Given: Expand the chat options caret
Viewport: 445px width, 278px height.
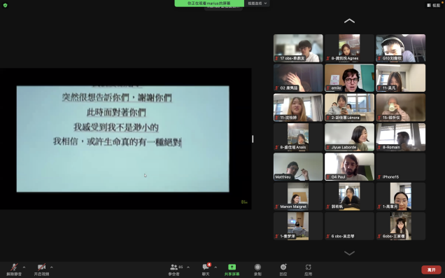Looking at the screenshot, I should 216,267.
